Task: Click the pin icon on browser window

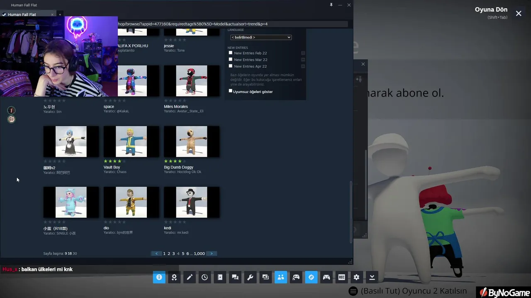Action: (x=331, y=5)
